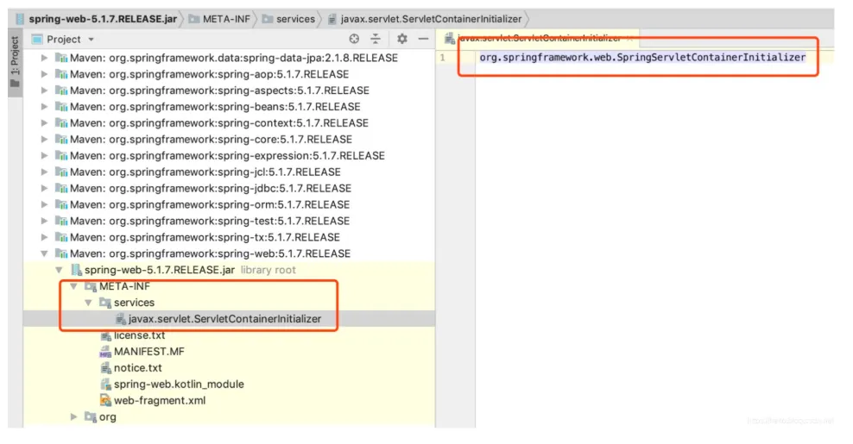The width and height of the screenshot is (853, 444).
Task: Click the spring-core library icon
Action: (x=61, y=139)
